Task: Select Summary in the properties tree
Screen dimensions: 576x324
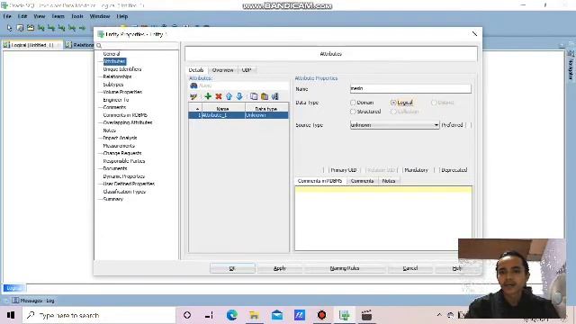Action: (x=112, y=199)
